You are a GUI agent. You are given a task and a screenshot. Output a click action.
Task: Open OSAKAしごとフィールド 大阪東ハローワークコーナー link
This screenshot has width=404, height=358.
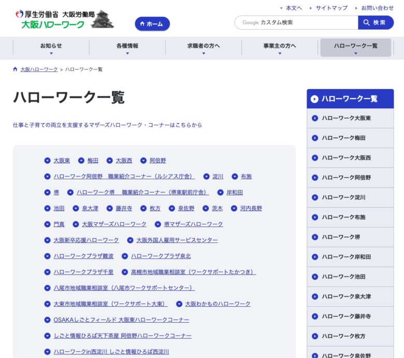pos(121,320)
